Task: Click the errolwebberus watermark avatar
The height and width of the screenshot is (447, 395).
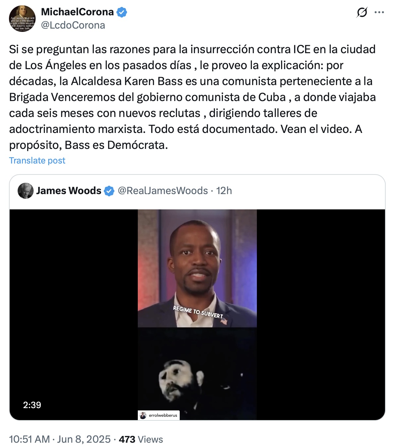Action: tap(143, 415)
